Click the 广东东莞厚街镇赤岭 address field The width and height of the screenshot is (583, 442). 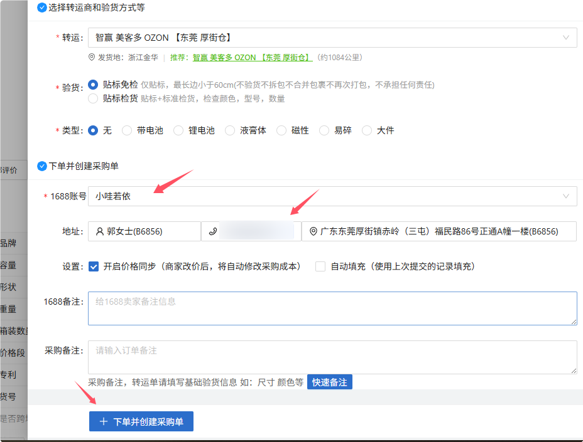coord(439,231)
